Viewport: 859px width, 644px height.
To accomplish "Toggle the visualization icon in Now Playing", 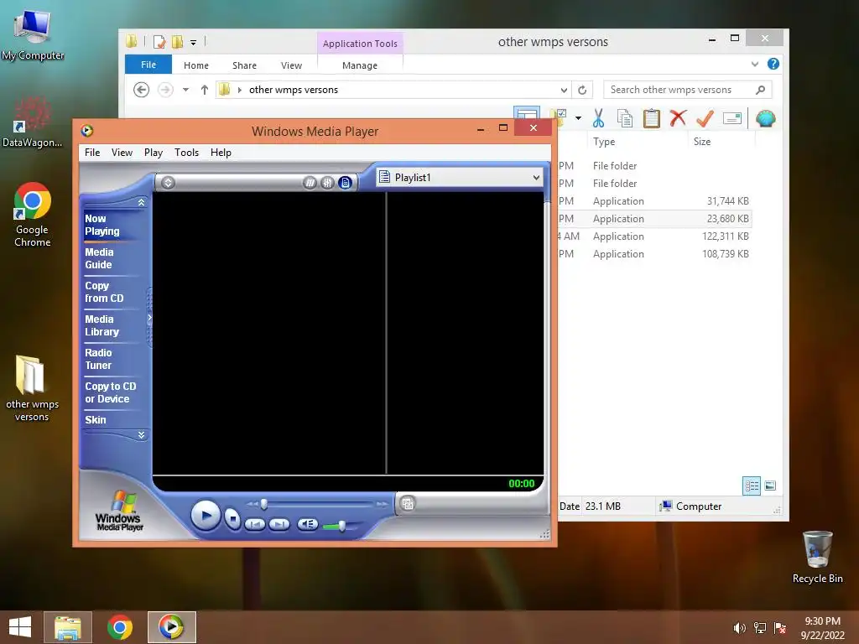I will coord(310,183).
